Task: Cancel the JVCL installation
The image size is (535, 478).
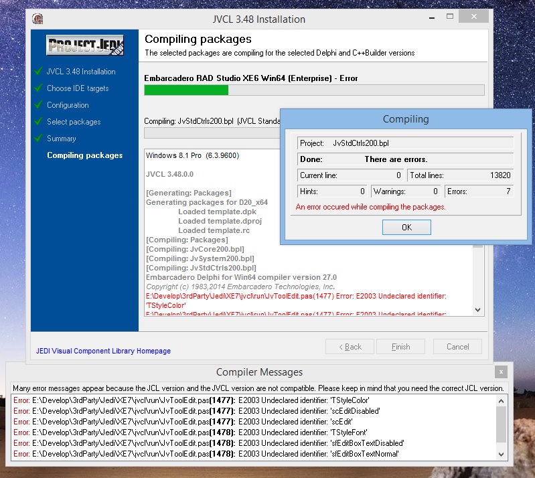Action: click(x=457, y=347)
